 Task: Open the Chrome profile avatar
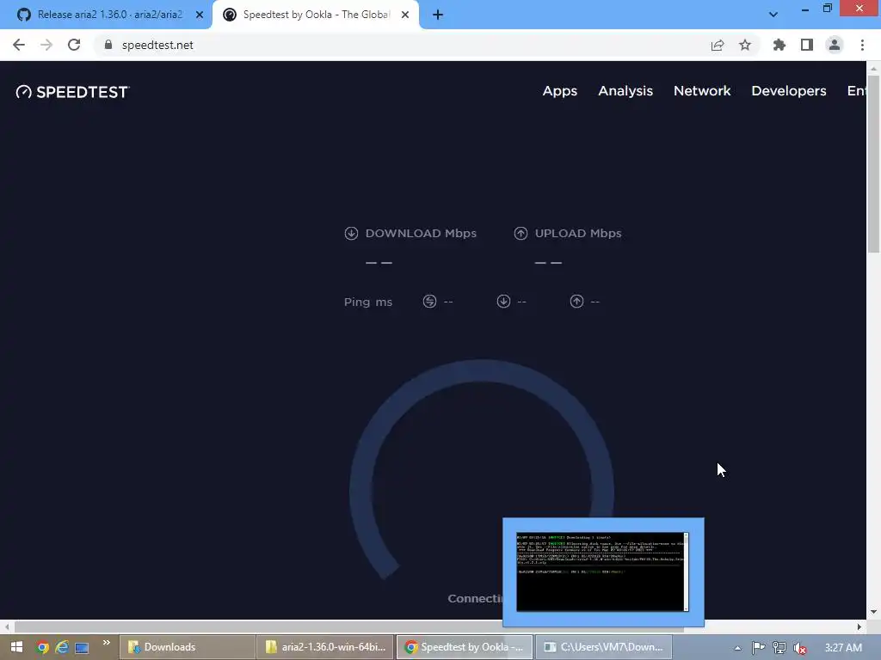835,45
